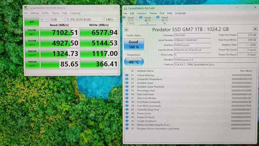Run the SEQ1M Q8T1 test
The height and width of the screenshot is (146, 259).
point(32,32)
